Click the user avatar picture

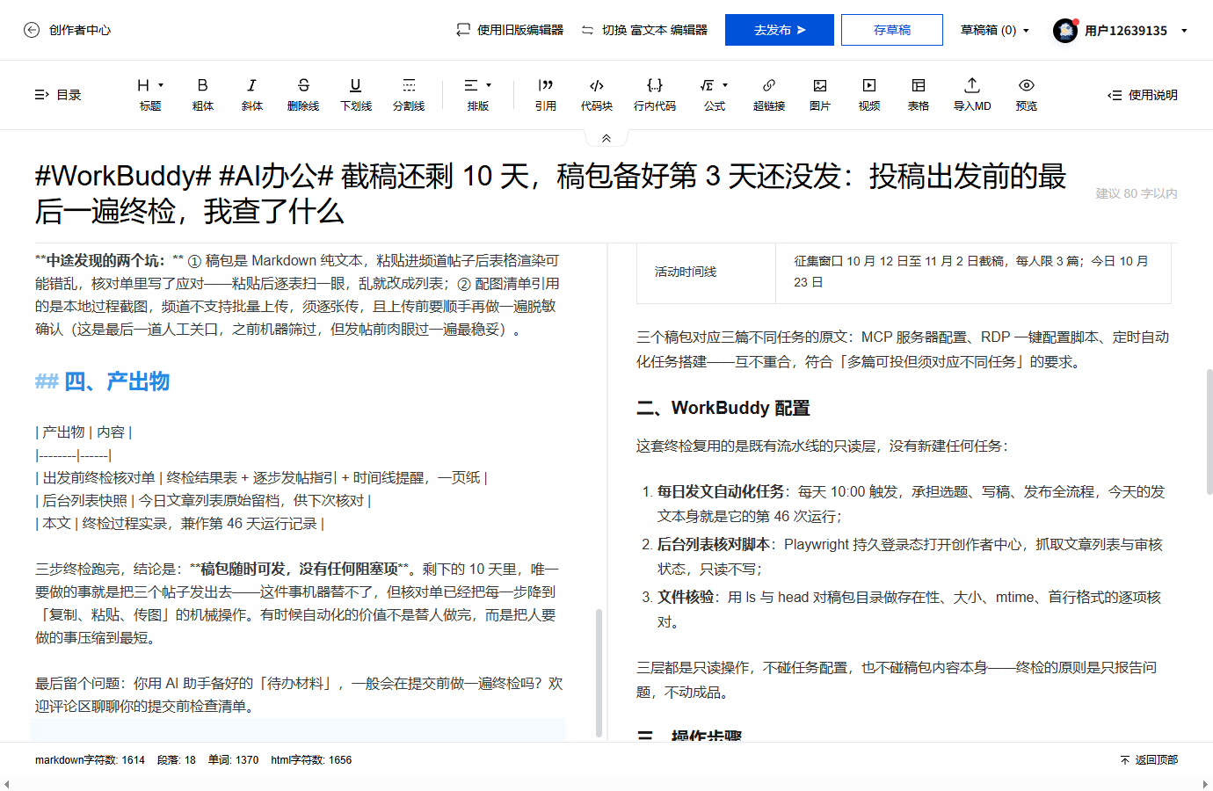[x=1065, y=31]
